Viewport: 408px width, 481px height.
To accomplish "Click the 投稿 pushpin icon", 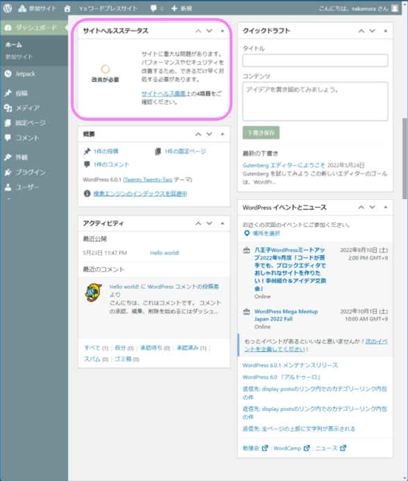I will pyautogui.click(x=8, y=93).
